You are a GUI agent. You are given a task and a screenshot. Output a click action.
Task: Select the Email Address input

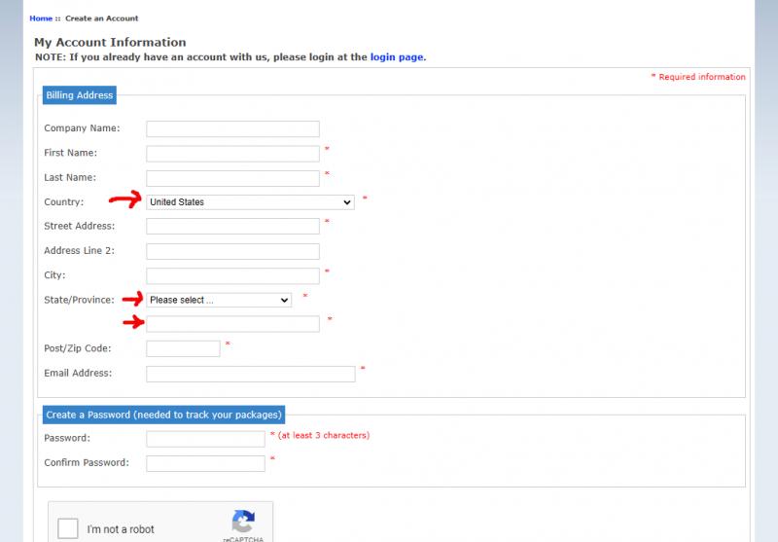251,374
